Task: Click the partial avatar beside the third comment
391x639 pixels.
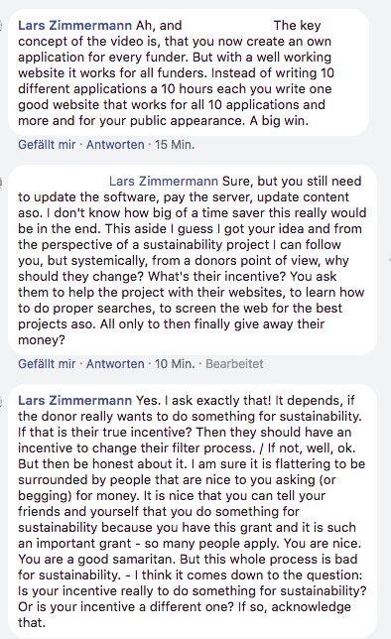Action: [x=1, y=401]
